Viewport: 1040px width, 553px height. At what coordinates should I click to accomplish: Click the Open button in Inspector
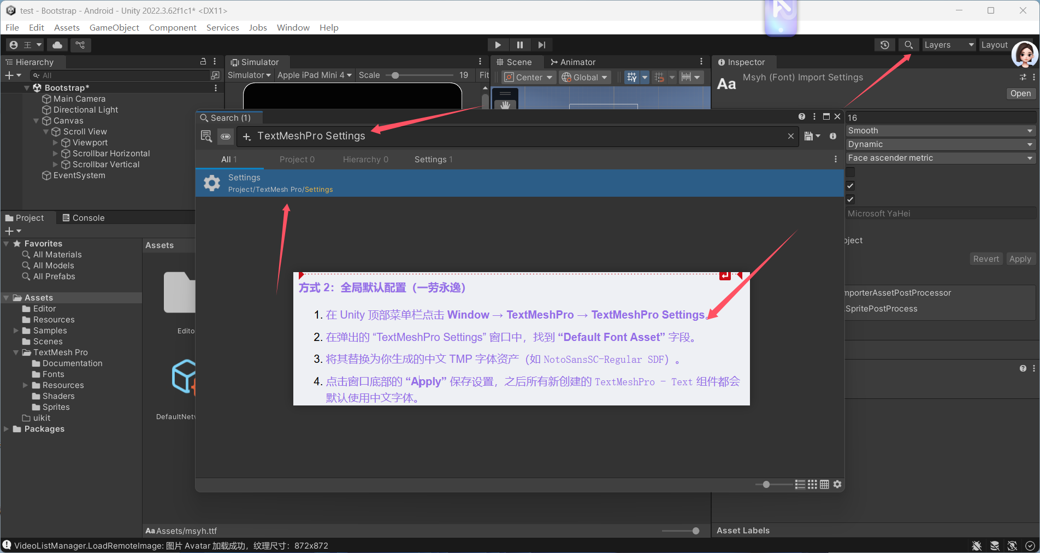(x=1020, y=93)
